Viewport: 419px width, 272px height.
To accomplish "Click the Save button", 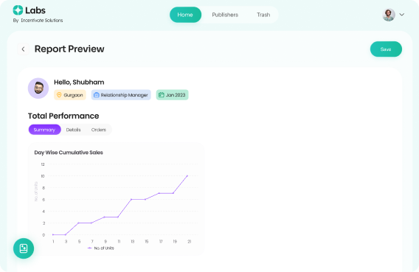I will [x=386, y=49].
